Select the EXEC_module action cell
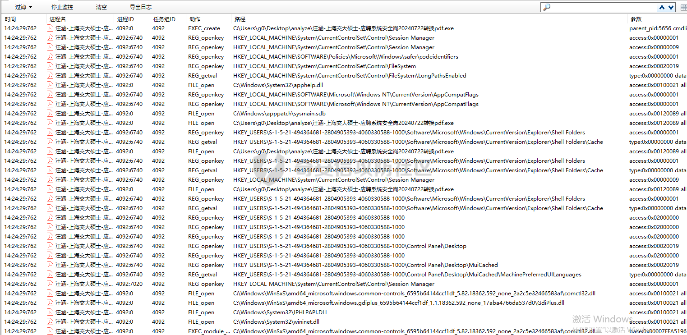687x335 pixels. tap(209, 331)
